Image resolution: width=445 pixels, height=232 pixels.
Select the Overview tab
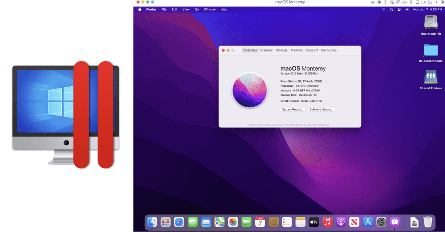click(250, 50)
